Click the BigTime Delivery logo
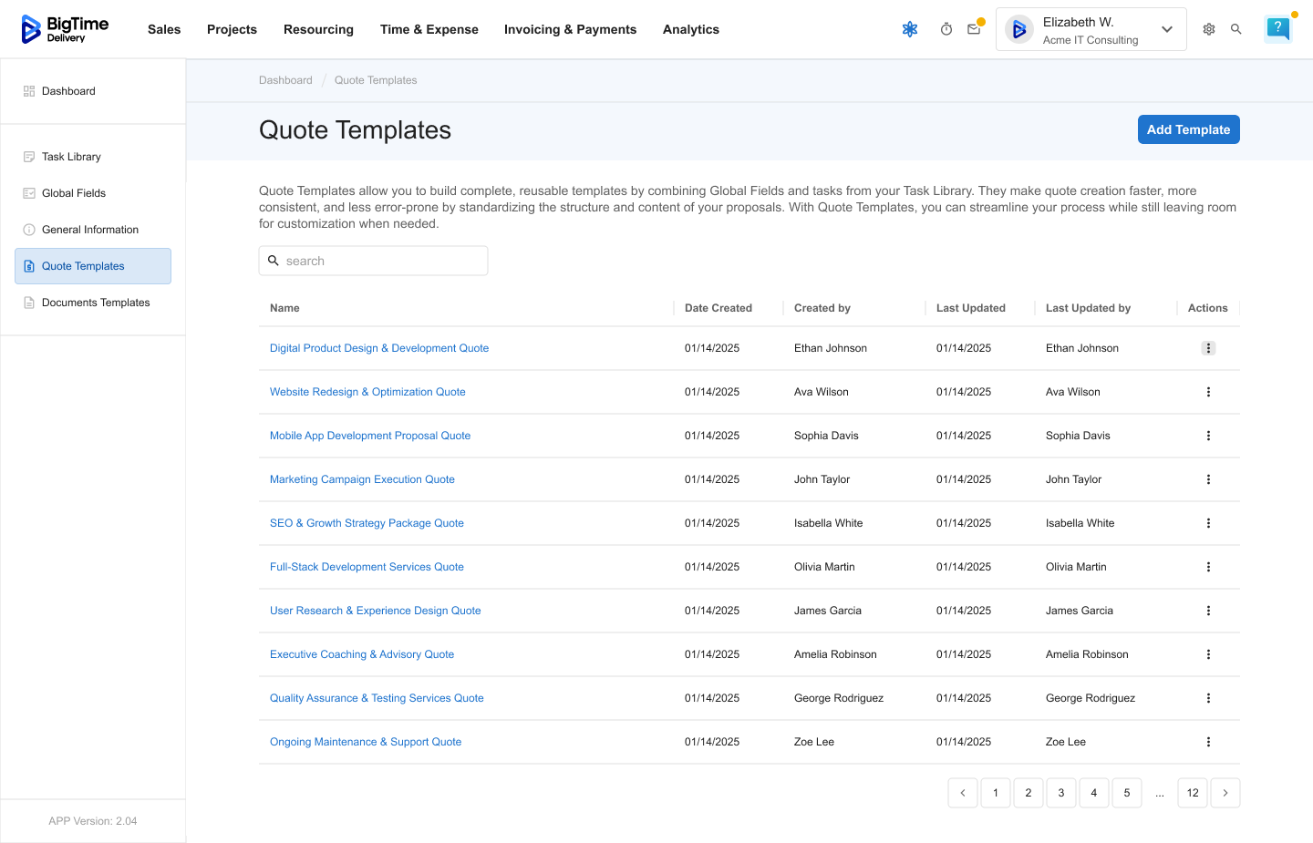 pos(65,29)
